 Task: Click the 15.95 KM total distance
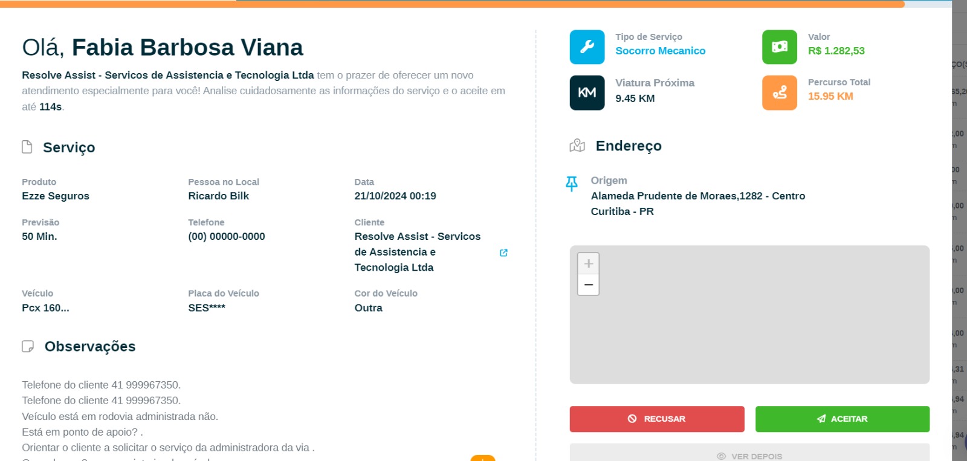(x=830, y=96)
